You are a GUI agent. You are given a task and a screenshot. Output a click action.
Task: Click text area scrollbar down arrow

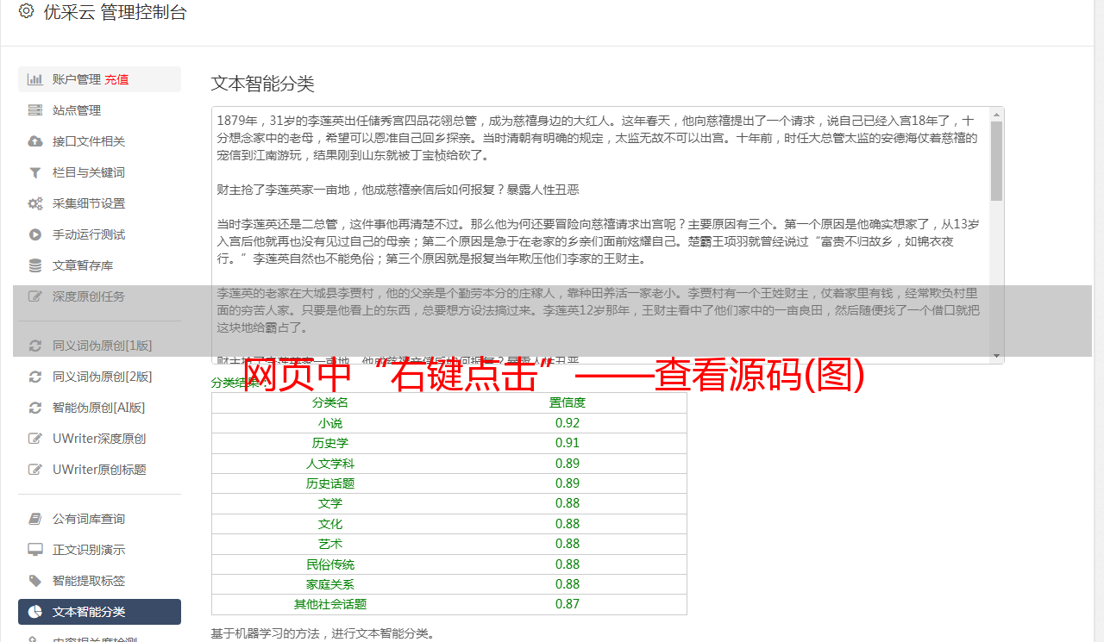coord(996,356)
